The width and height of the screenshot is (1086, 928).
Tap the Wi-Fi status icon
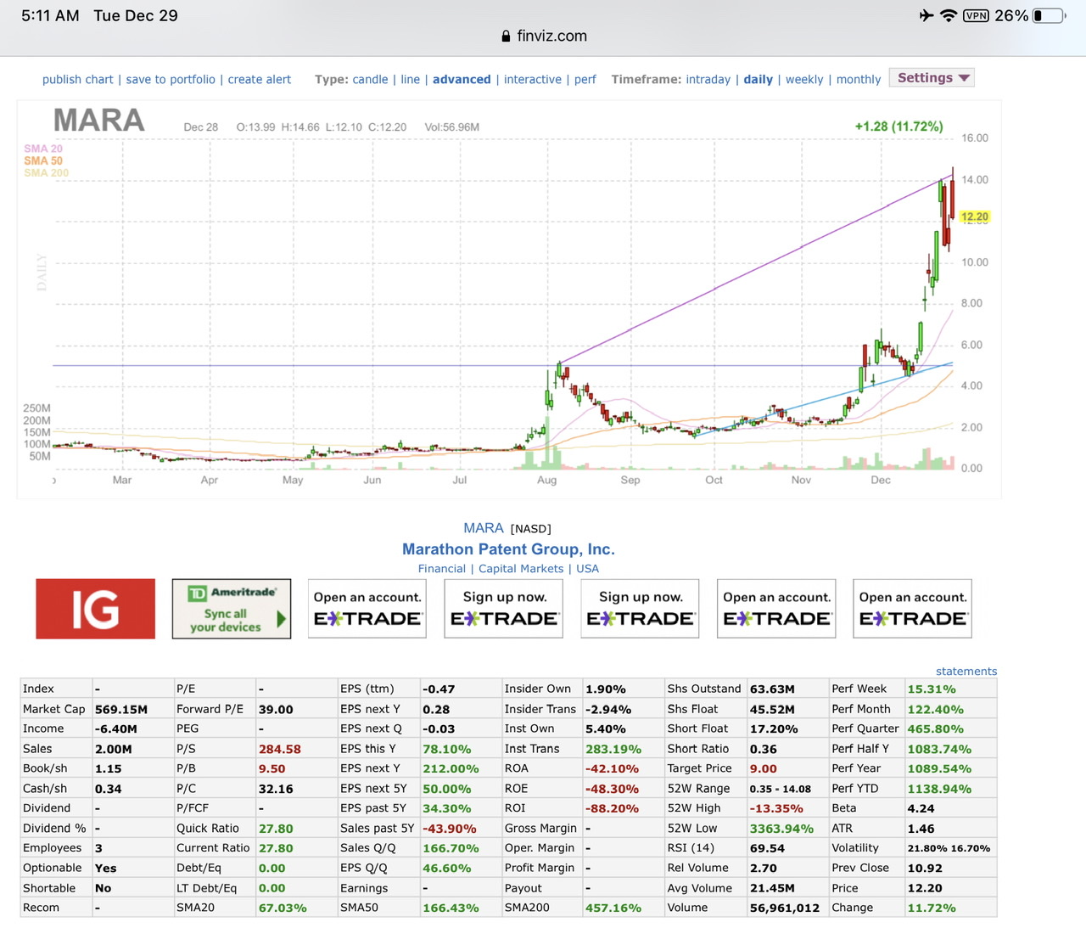coord(949,15)
